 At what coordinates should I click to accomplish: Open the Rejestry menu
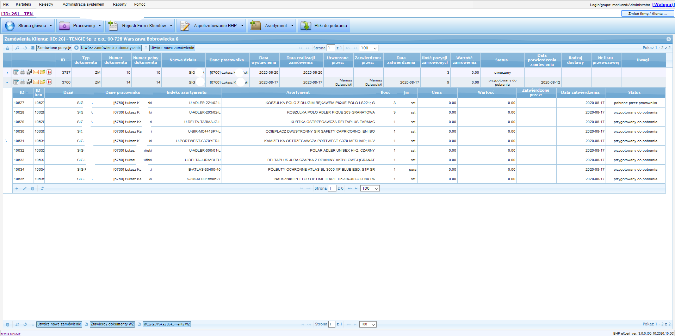tap(46, 4)
